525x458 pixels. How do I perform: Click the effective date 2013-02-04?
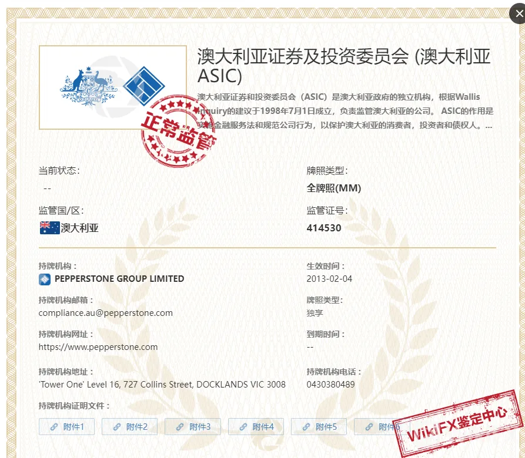pos(329,279)
